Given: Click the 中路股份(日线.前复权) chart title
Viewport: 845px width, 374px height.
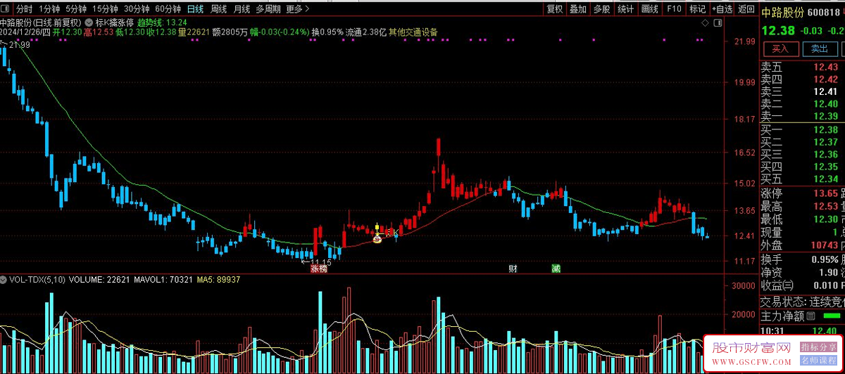Looking at the screenshot, I should coord(42,22).
